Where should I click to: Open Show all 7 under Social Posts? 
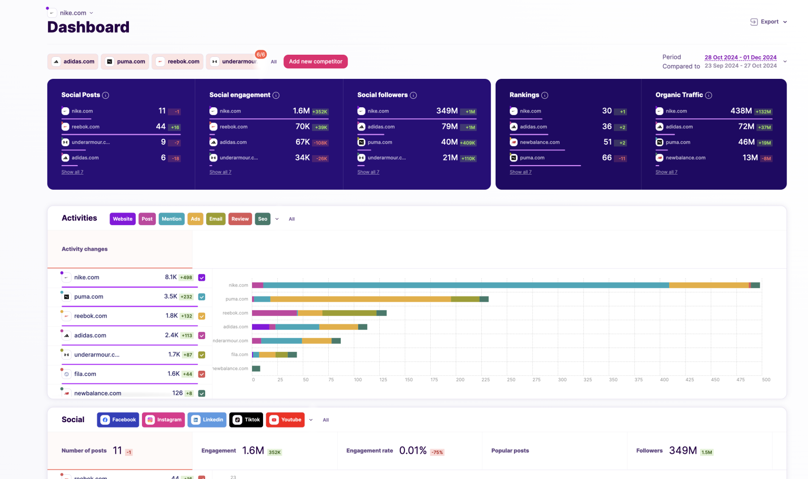pyautogui.click(x=72, y=172)
